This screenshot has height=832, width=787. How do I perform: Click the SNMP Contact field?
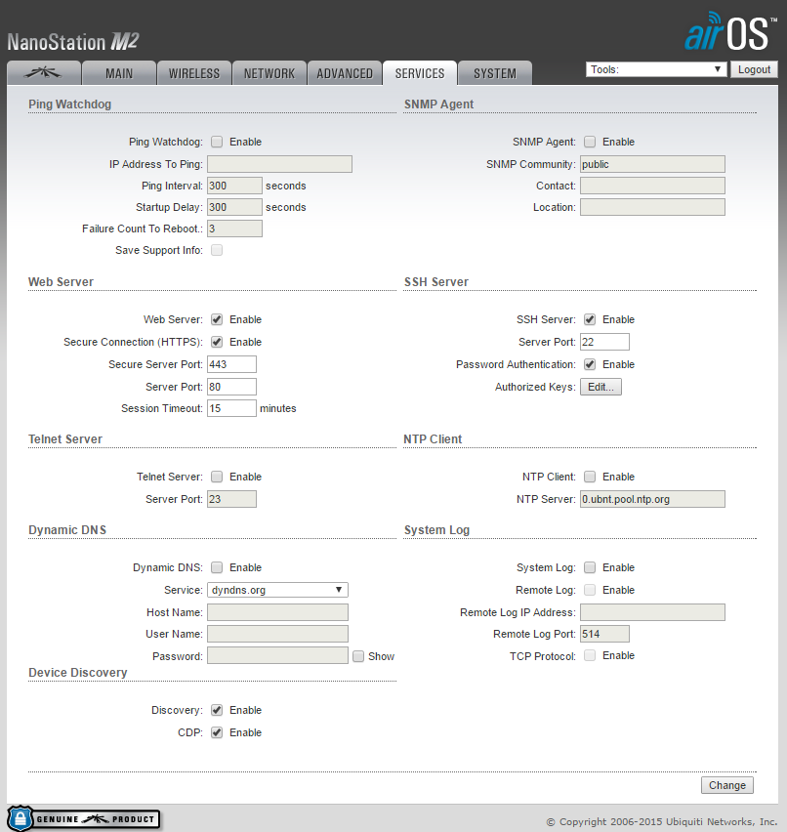click(652, 186)
